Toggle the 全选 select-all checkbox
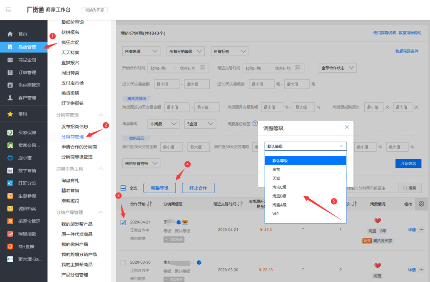Screen dimensions: 430x282 123,188
